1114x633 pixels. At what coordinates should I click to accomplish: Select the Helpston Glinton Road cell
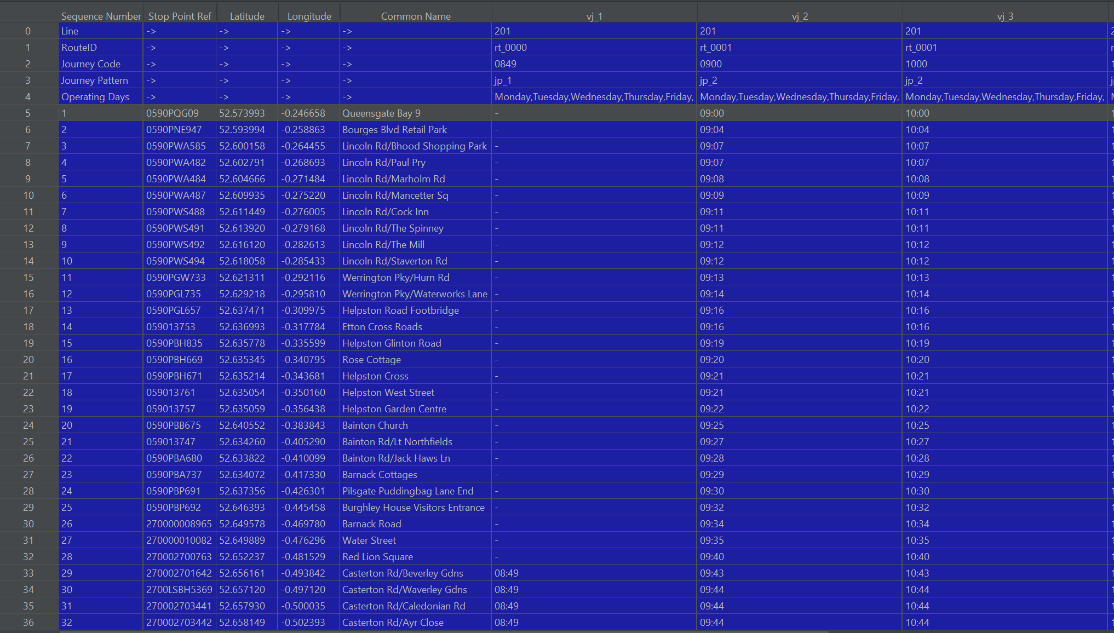[x=416, y=343]
